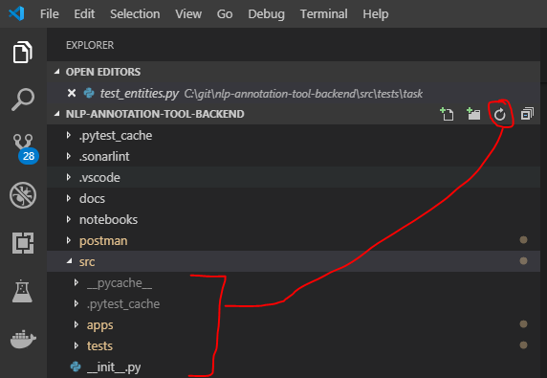The image size is (547, 378).
Task: Open the Edit menu
Action: point(84,14)
